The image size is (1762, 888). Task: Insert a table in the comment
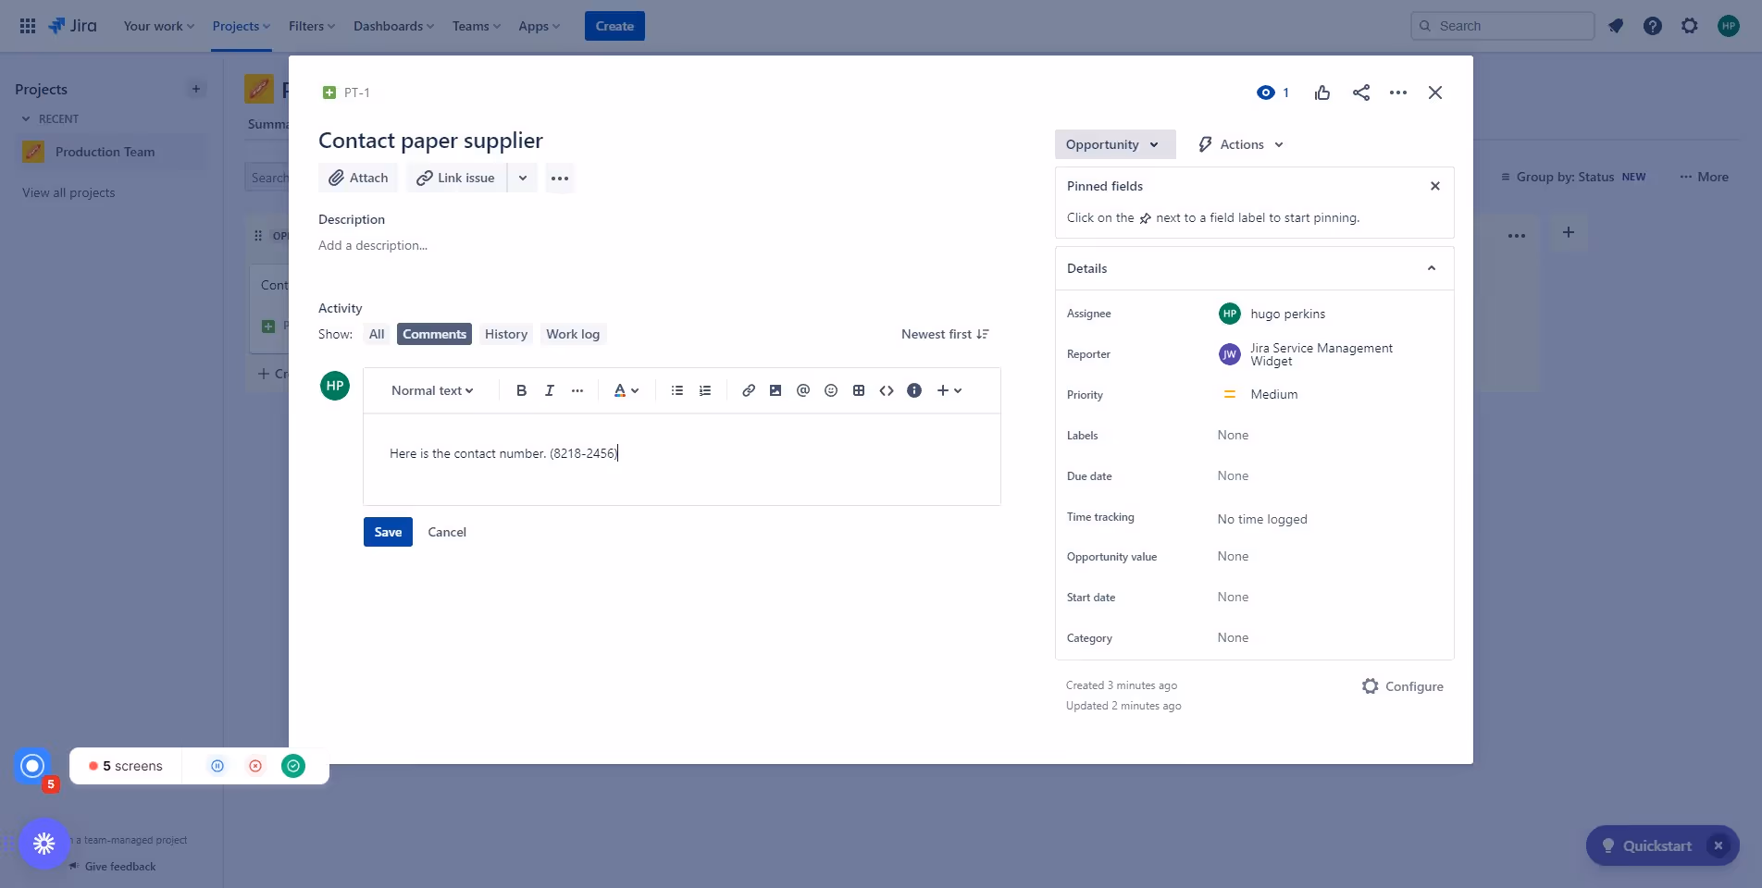(859, 390)
